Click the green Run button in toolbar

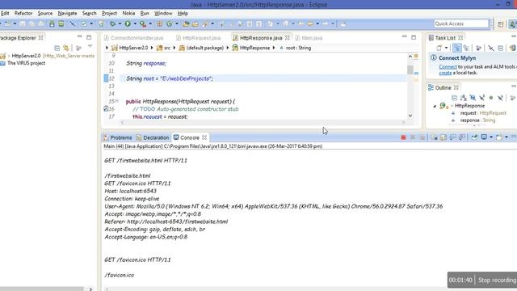point(128,23)
